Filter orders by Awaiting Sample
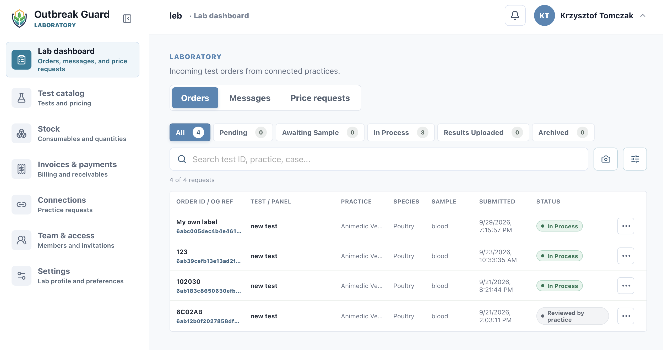663x350 pixels. [x=320, y=132]
